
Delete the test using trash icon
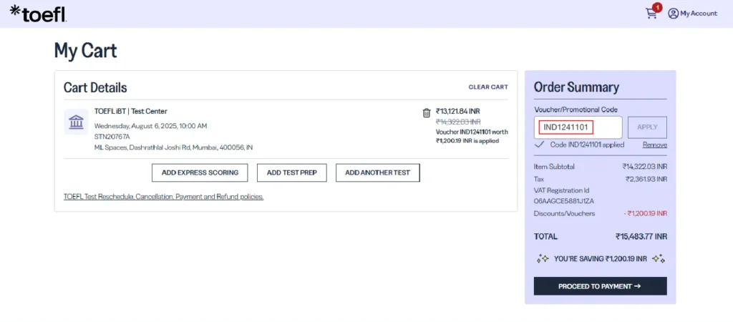[x=427, y=112]
